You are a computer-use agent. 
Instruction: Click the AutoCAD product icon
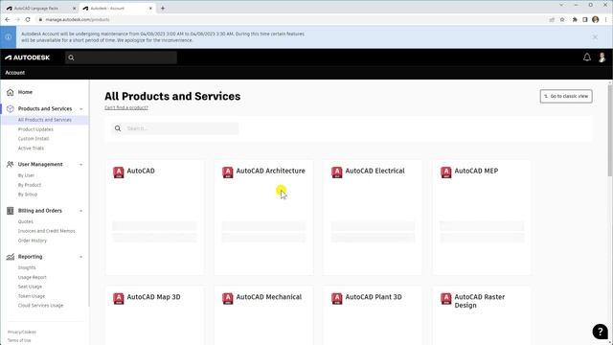pyautogui.click(x=119, y=172)
